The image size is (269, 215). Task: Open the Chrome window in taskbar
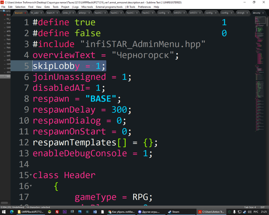121,212
